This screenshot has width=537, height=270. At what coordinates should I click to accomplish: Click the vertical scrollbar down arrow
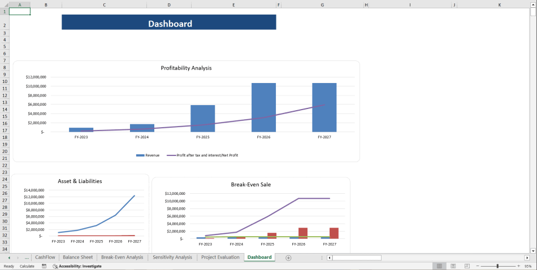click(x=533, y=250)
